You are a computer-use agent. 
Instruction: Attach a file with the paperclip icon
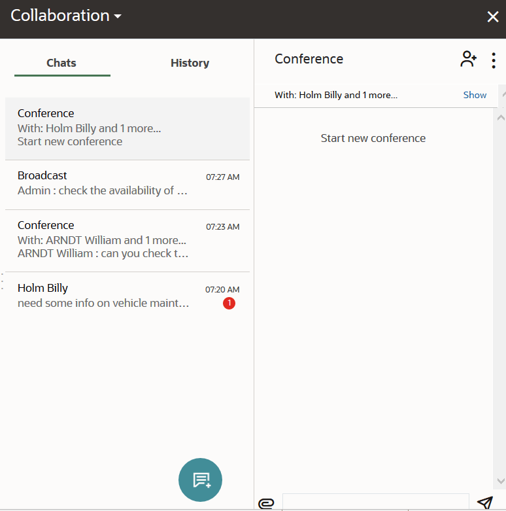point(266,503)
